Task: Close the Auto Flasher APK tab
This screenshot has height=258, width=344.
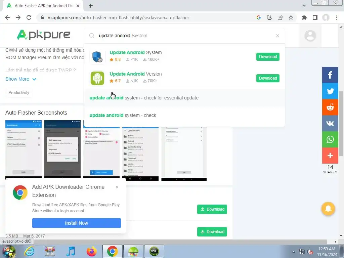Action: [78, 6]
